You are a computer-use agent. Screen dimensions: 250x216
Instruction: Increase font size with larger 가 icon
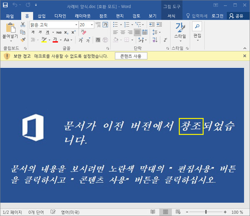[x=81, y=40]
